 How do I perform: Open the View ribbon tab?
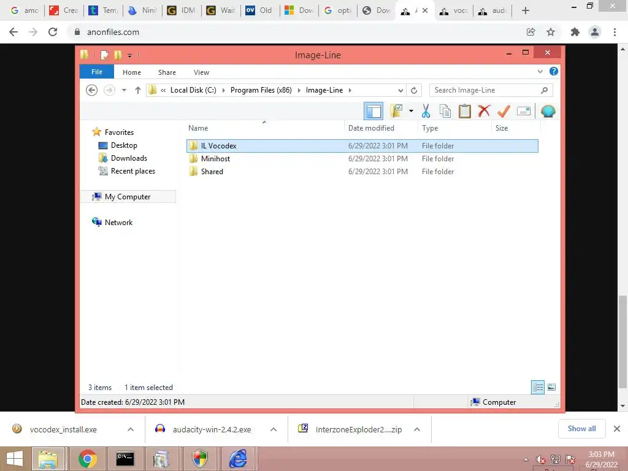click(x=201, y=72)
